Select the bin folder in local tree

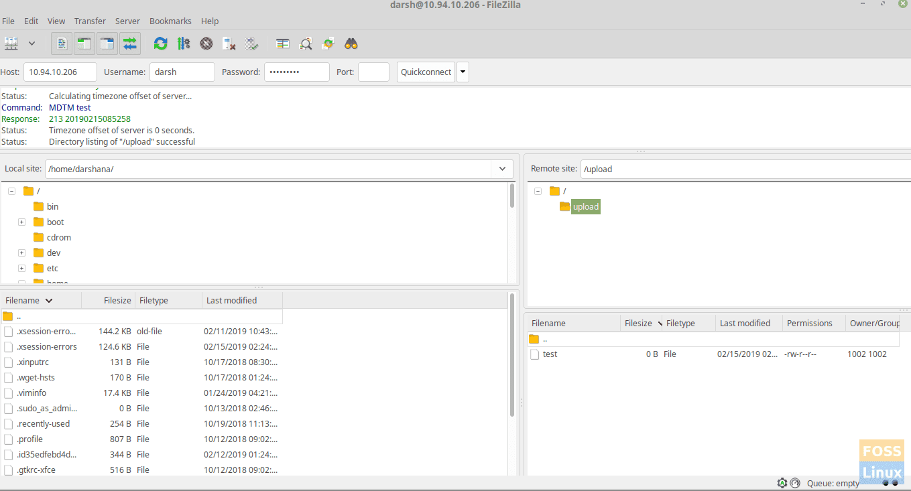click(52, 206)
